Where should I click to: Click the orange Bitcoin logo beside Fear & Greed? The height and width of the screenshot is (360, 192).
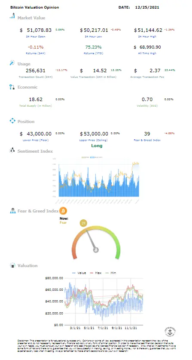click(63, 210)
